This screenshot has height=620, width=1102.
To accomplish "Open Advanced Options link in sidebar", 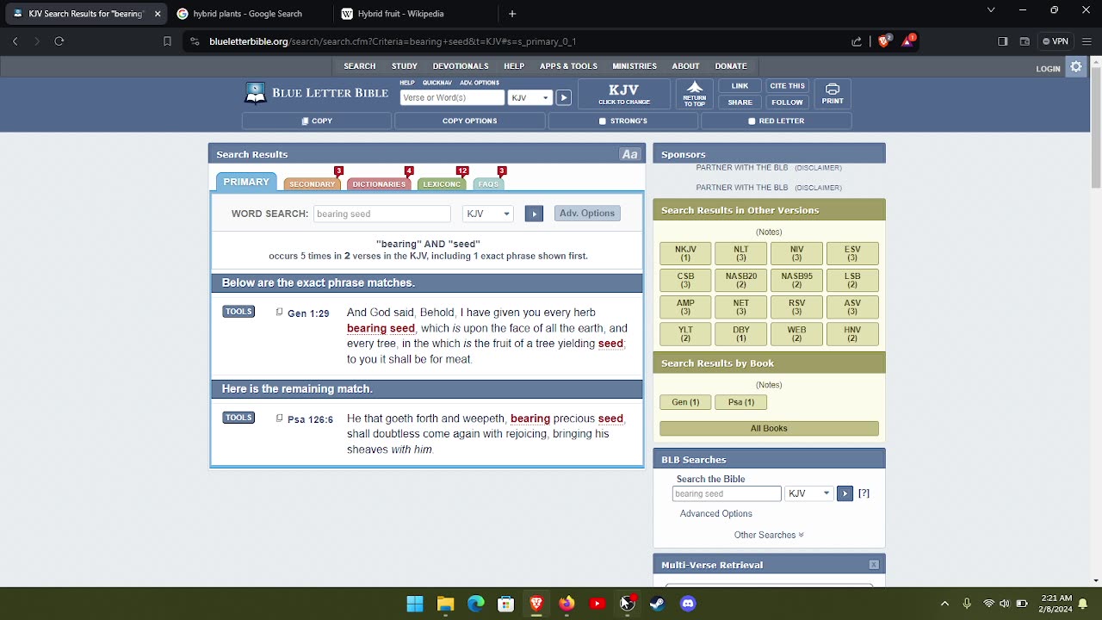I will point(716,514).
